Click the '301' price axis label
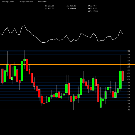The width and height of the screenshot is (135, 135). (x=129, y=70)
